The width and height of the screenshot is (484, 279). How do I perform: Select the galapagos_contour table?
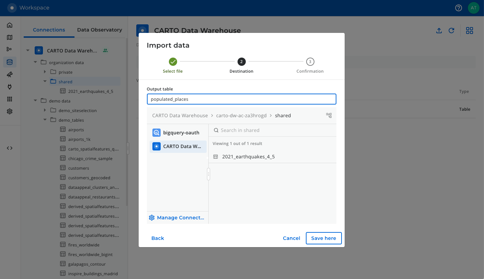[x=87, y=264]
